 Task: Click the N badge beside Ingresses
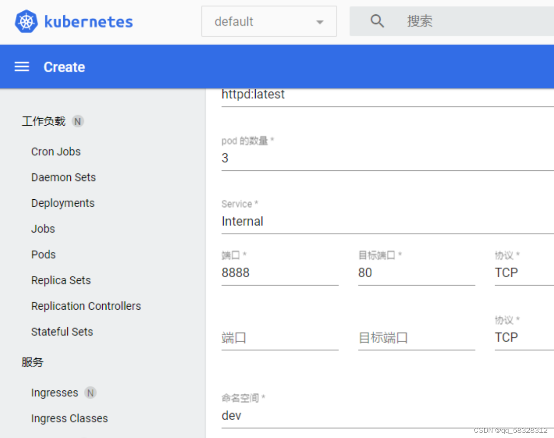coord(91,393)
